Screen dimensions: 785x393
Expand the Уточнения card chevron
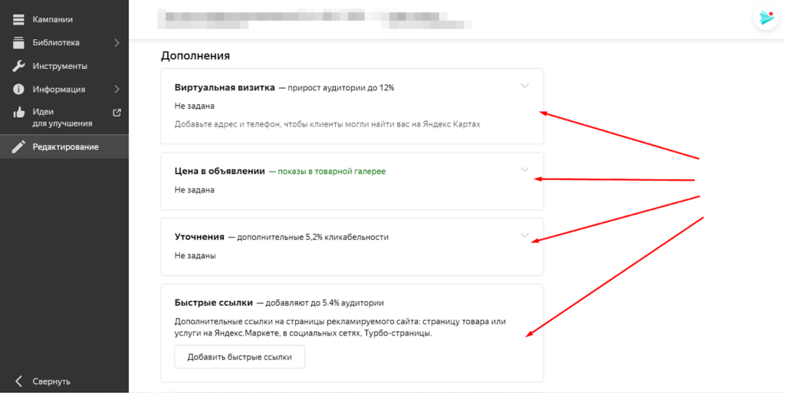[x=525, y=235]
